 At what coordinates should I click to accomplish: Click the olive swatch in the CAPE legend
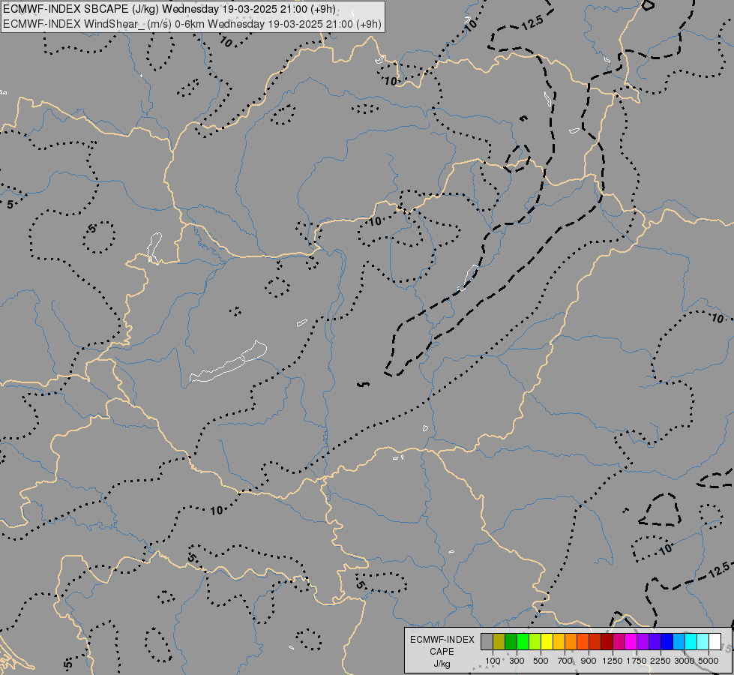[499, 641]
